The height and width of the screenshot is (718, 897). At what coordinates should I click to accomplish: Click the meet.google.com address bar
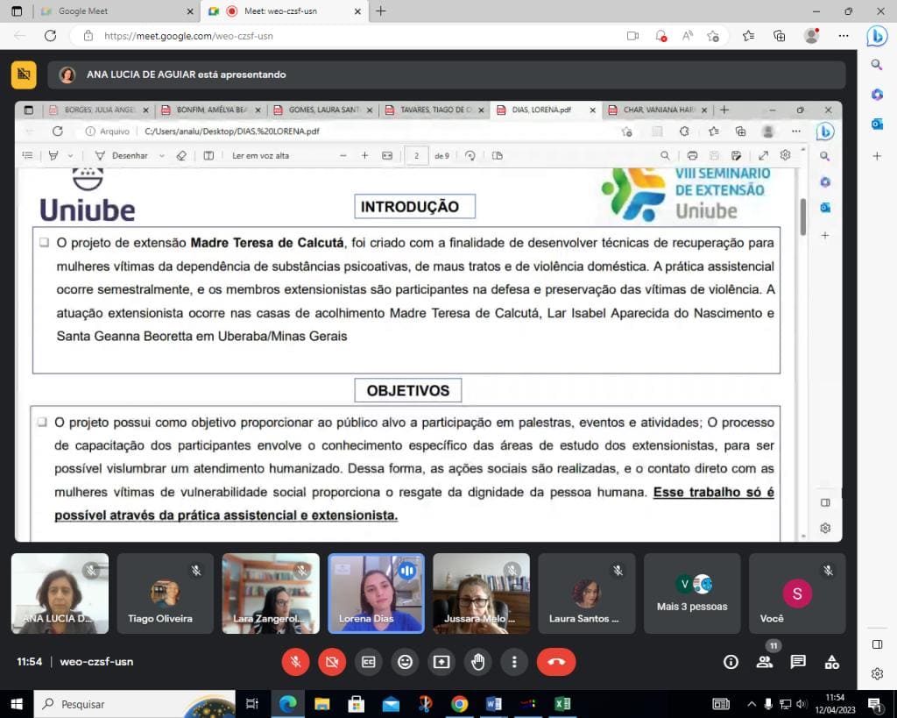point(355,35)
